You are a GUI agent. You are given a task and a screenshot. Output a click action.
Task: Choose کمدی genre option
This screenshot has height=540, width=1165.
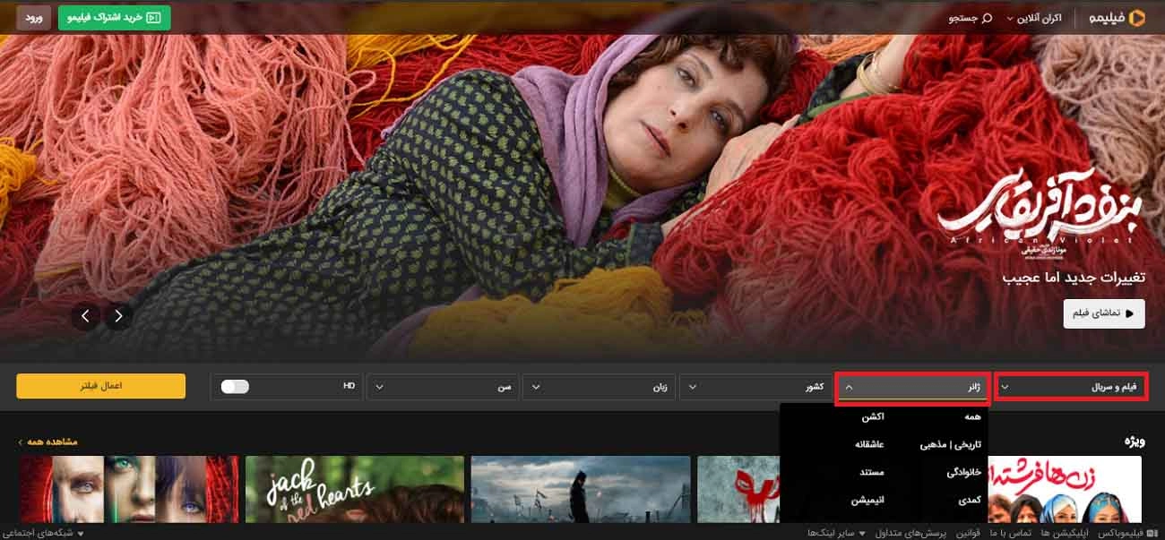pyautogui.click(x=968, y=500)
